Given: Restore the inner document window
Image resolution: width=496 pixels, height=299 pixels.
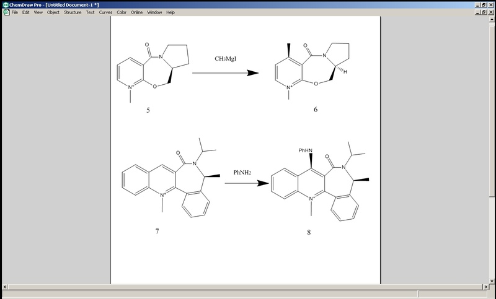Looking at the screenshot, I should [484, 12].
